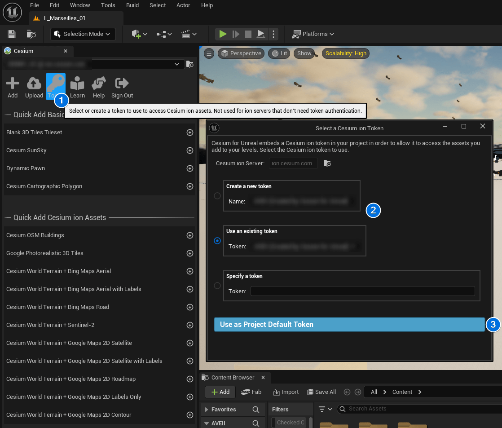Select the Specify a token radio button

coord(217,286)
